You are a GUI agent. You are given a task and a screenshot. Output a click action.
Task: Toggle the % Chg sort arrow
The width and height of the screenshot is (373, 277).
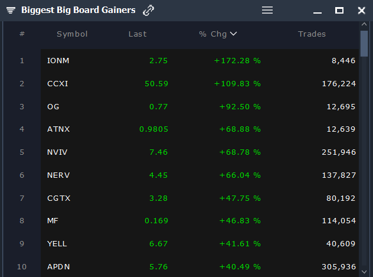(x=234, y=34)
